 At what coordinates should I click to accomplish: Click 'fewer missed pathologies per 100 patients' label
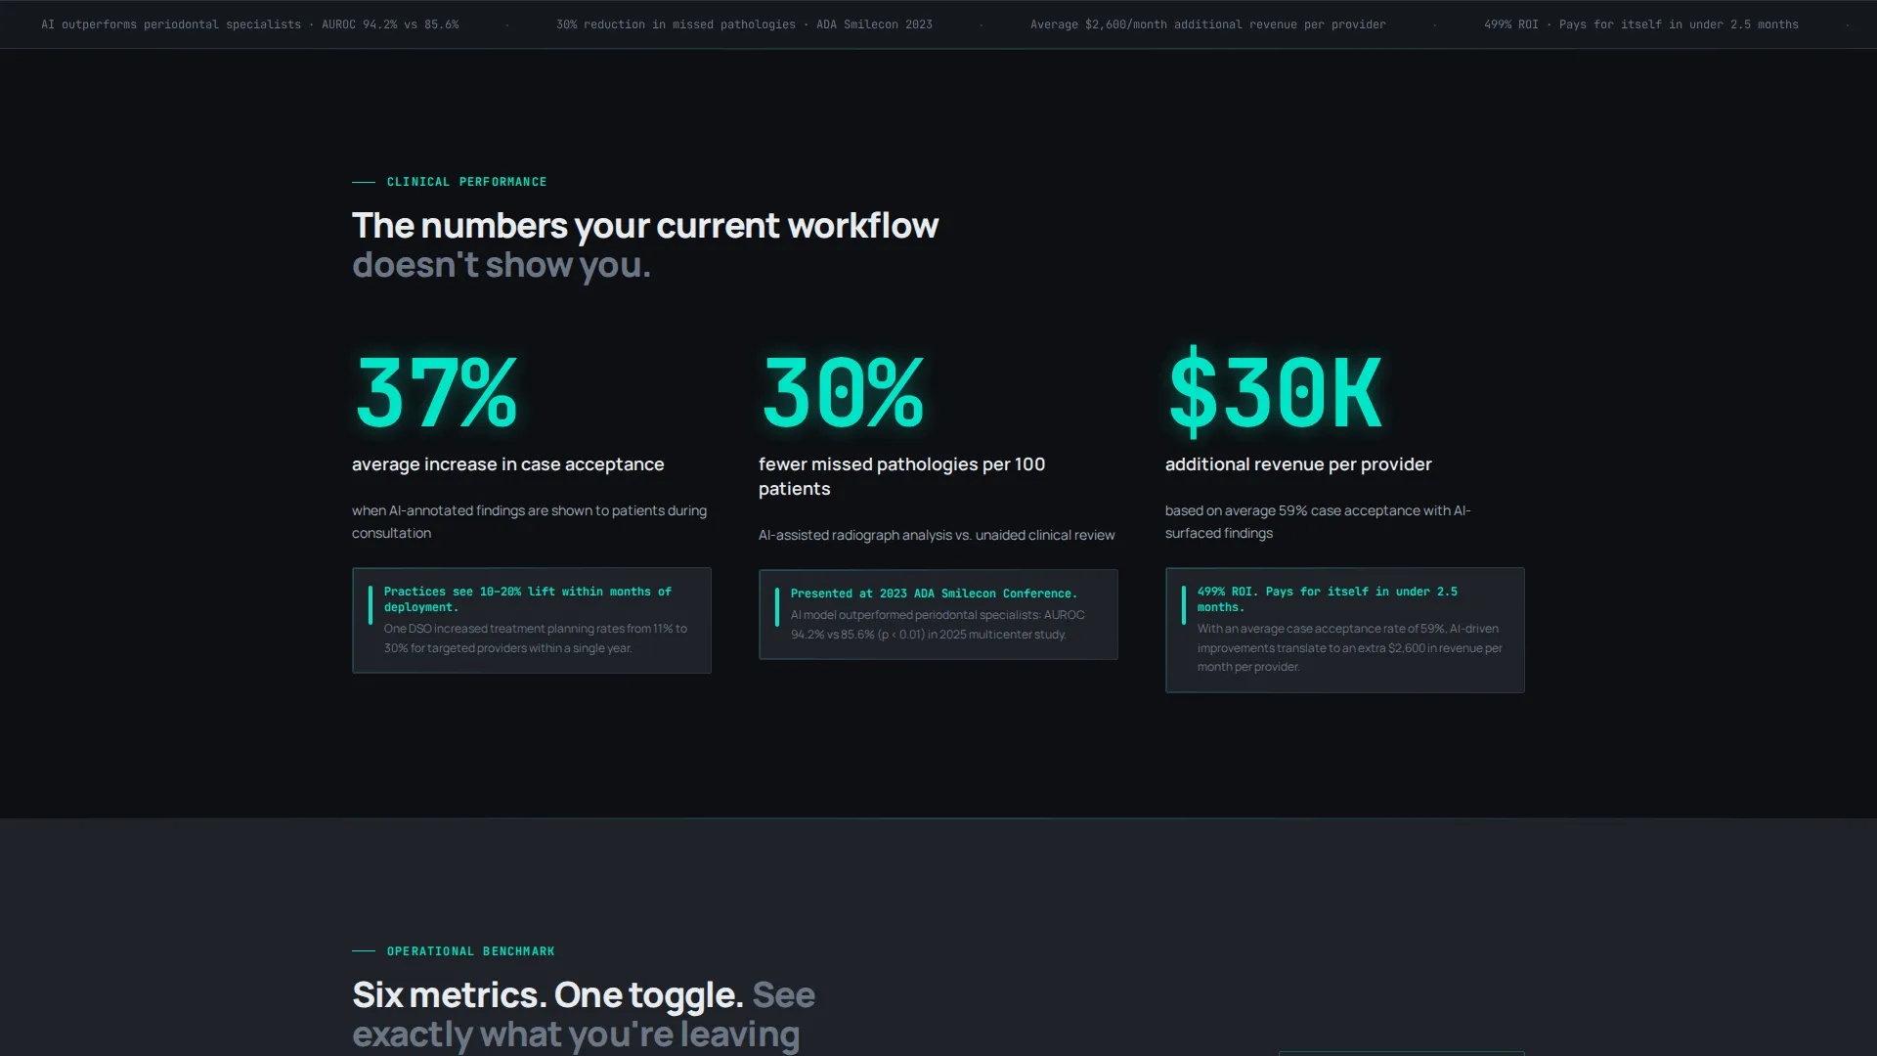(901, 476)
